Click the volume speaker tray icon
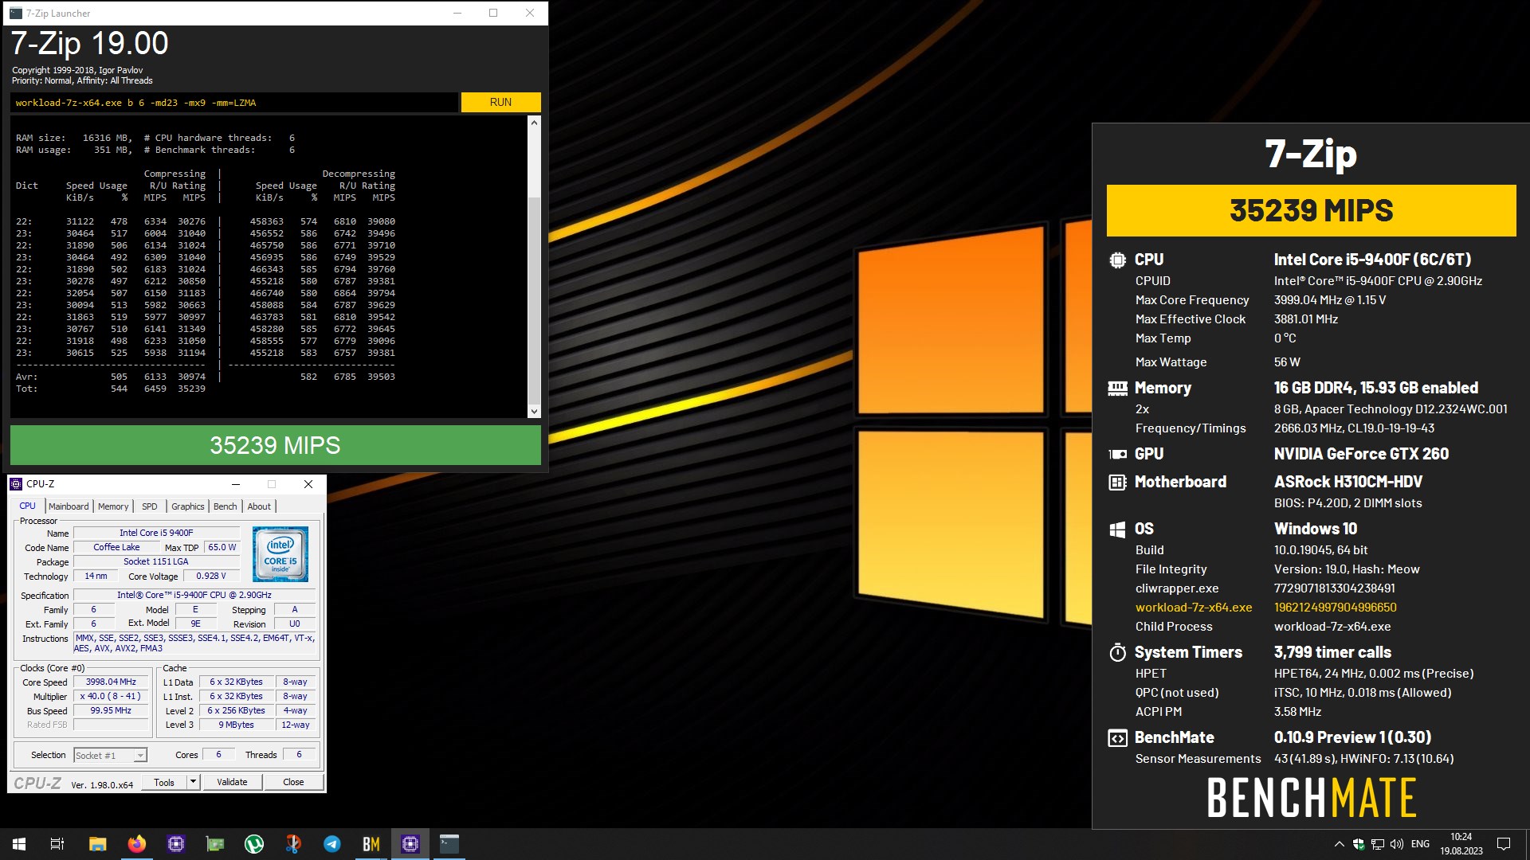1530x860 pixels. pyautogui.click(x=1396, y=844)
